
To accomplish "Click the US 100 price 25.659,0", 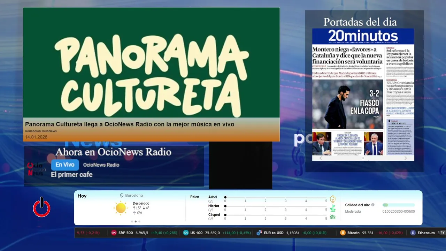I will (x=213, y=233).
